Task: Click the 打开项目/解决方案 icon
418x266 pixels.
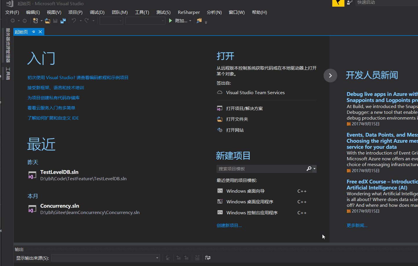Action: click(x=220, y=108)
